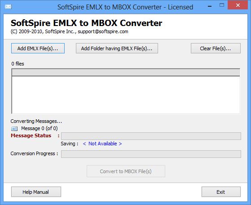Image resolution: width=251 pixels, height=205 pixels.
Task: Click the message icon beside Message 0 (of 0)
Action: click(14, 129)
